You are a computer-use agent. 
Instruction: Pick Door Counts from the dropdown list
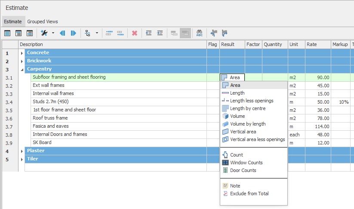pyautogui.click(x=243, y=170)
